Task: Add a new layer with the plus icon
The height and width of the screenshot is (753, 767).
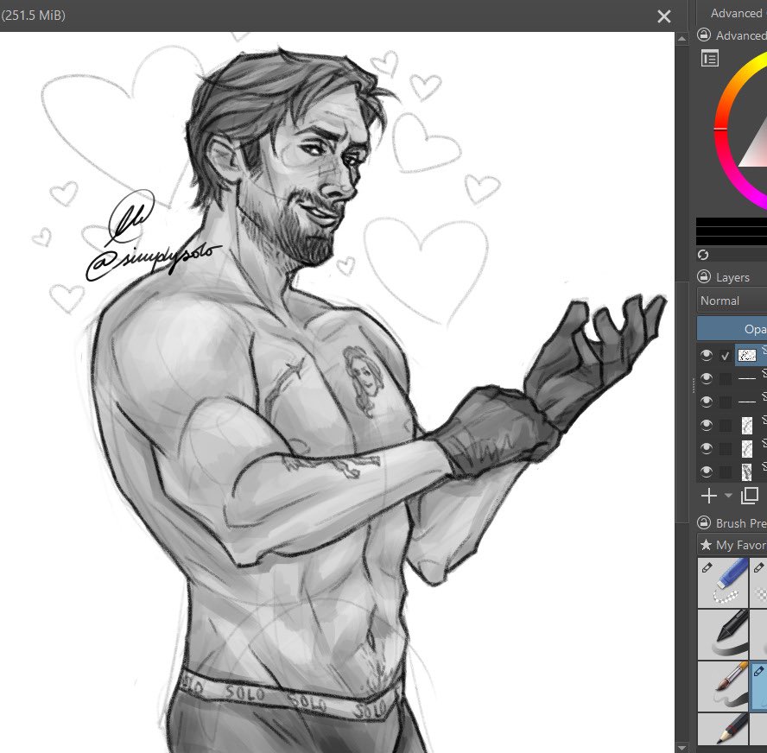Action: 709,496
